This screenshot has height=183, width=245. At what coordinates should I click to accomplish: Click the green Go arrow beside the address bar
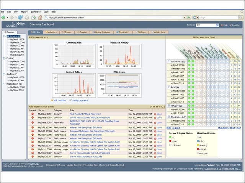click(x=189, y=18)
